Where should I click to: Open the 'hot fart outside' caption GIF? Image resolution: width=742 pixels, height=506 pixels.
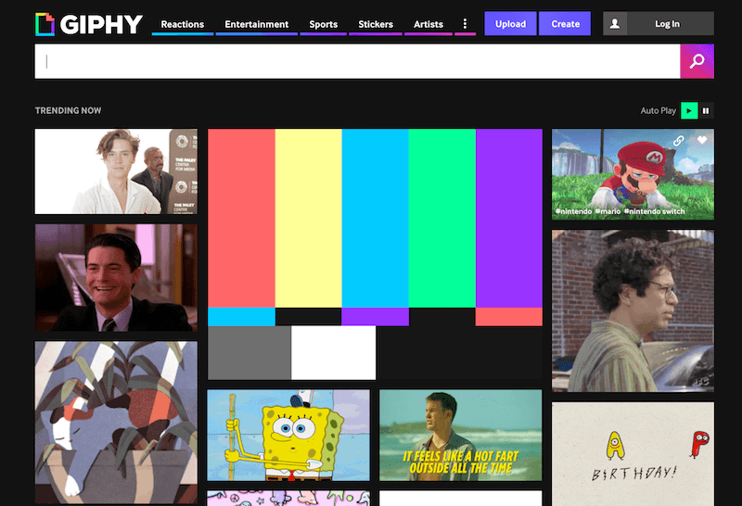pyautogui.click(x=460, y=435)
